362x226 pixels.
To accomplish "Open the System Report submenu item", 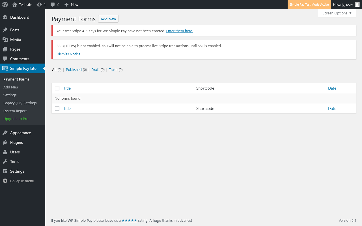I will [15, 111].
